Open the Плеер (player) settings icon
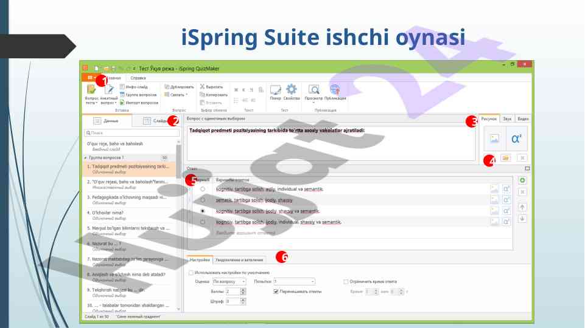The image size is (585, 328). coord(275,90)
